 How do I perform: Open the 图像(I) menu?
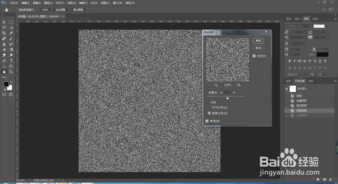tap(37, 3)
